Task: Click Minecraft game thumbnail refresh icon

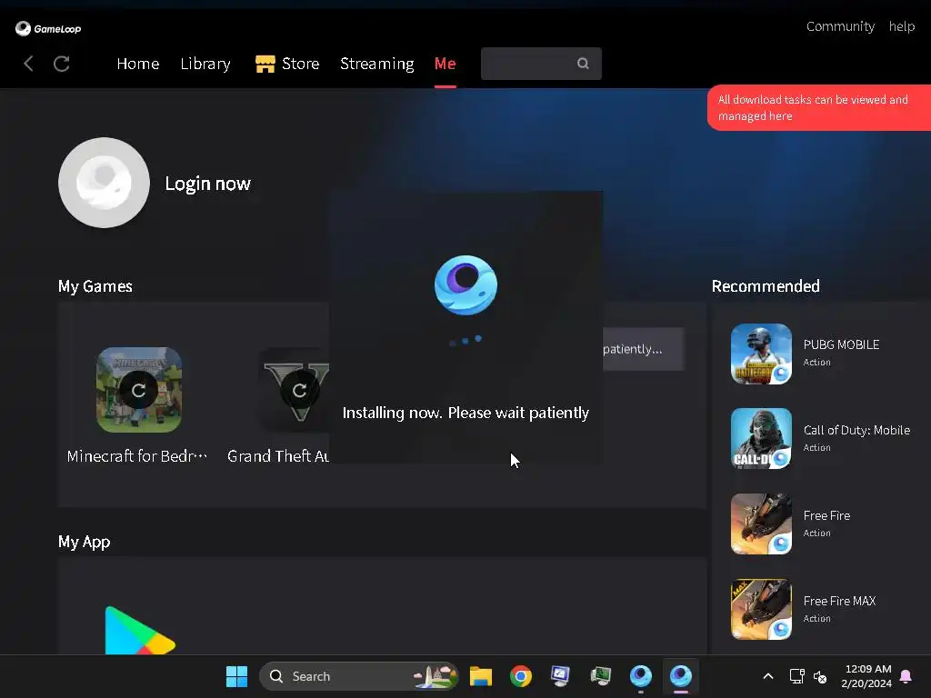Action: (139, 390)
